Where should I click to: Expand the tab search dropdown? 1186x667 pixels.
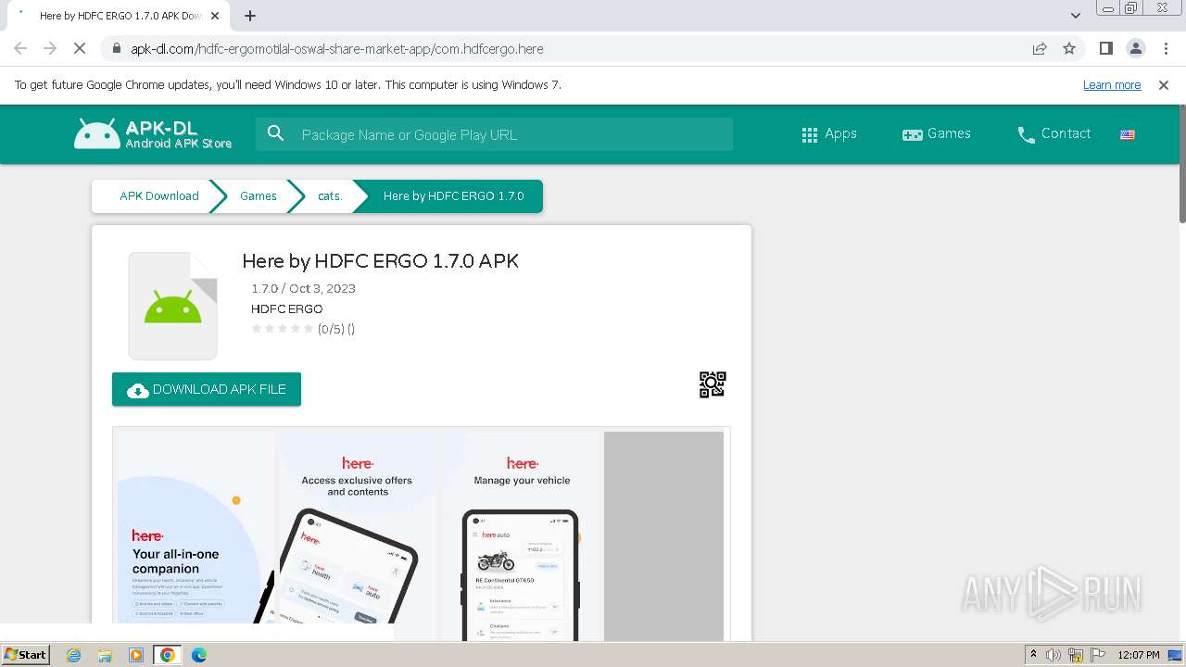coord(1076,16)
